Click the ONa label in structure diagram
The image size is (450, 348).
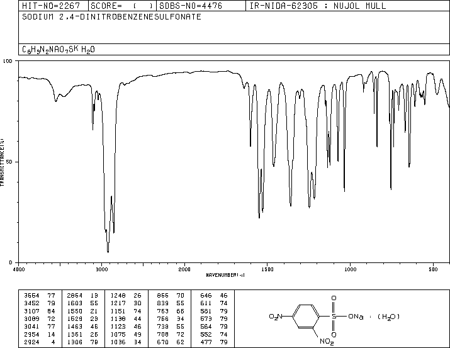pyautogui.click(x=356, y=317)
